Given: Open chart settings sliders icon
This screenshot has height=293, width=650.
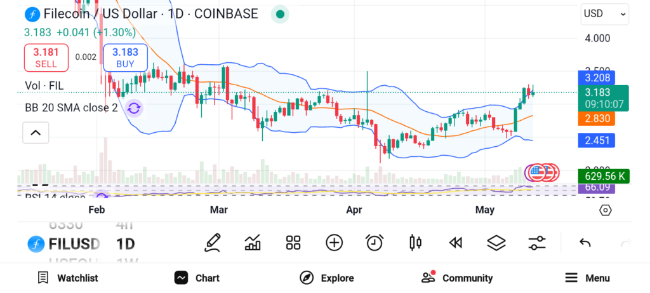Looking at the screenshot, I should click(537, 242).
